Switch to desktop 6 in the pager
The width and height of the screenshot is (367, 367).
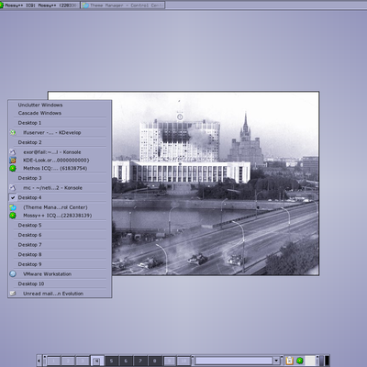(126, 361)
